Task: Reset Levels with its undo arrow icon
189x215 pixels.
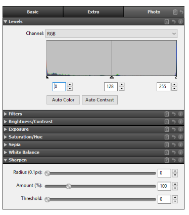Action: 174,22
